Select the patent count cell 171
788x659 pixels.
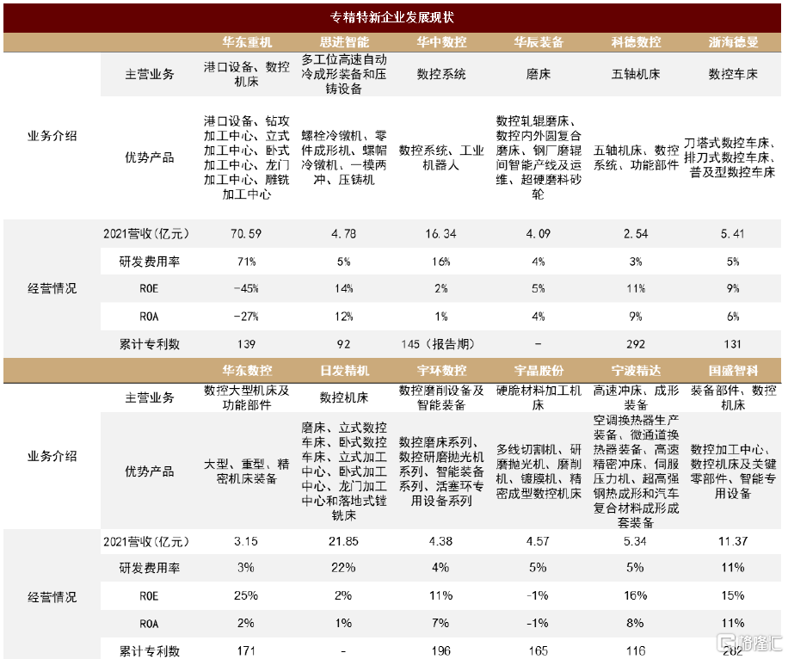click(246, 651)
